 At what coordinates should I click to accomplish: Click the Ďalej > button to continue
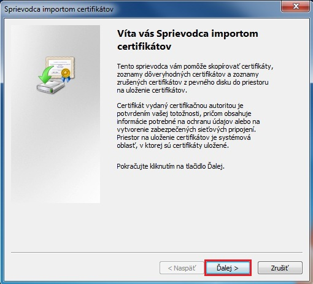[228, 268]
